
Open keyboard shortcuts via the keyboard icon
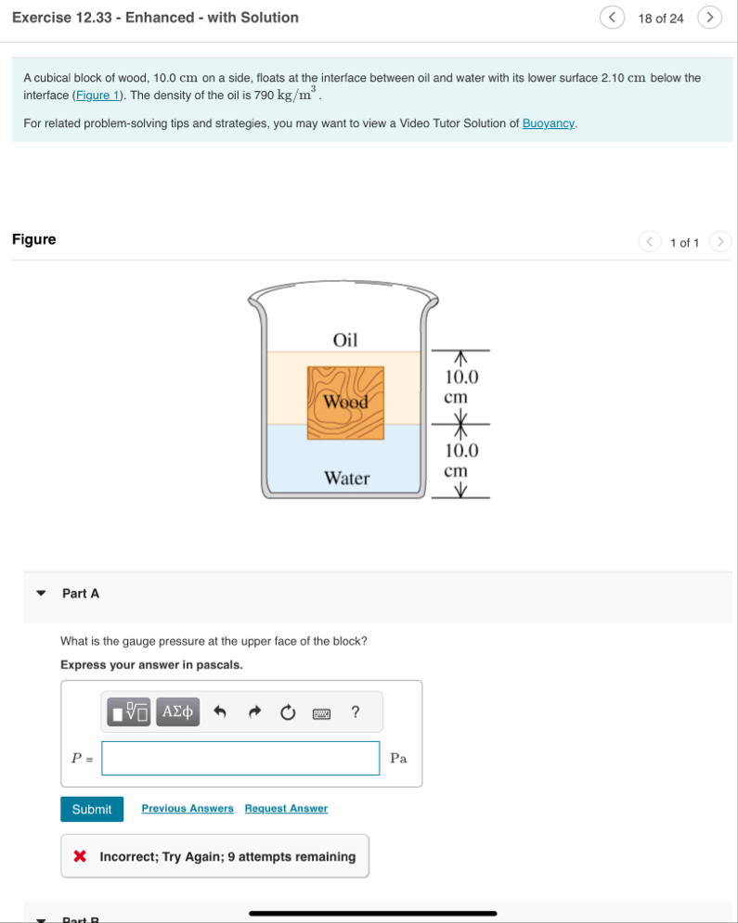click(320, 712)
